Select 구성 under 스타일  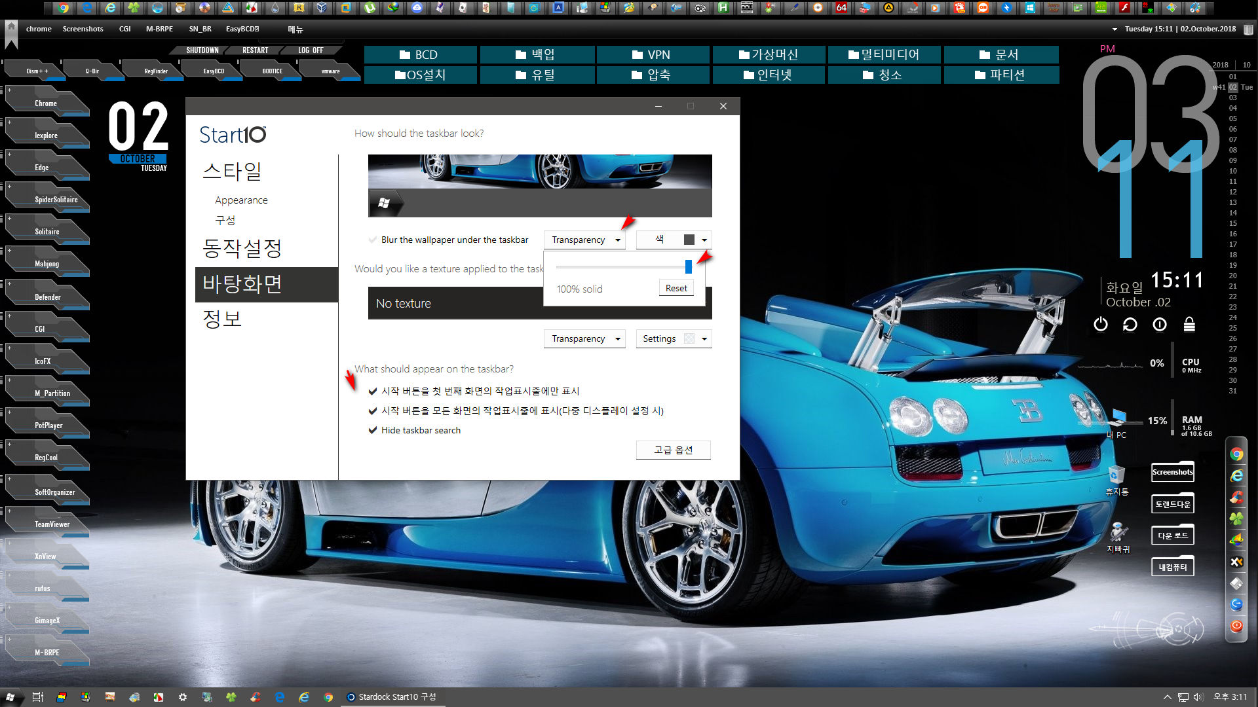coord(225,220)
